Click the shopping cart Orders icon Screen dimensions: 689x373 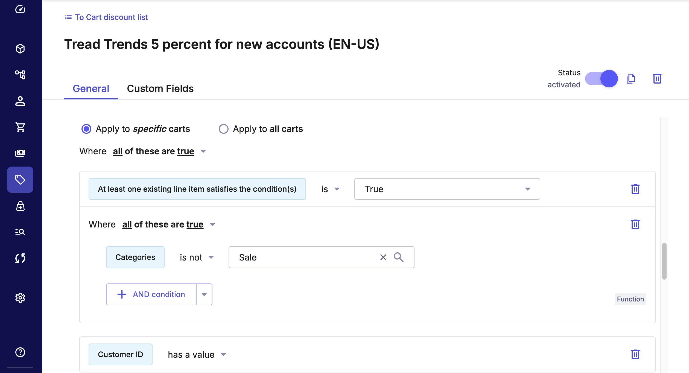pyautogui.click(x=20, y=127)
